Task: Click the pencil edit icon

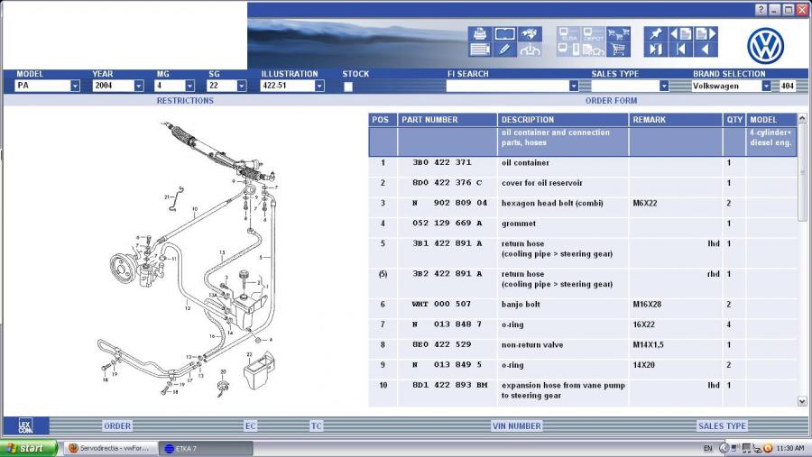Action: [x=504, y=50]
